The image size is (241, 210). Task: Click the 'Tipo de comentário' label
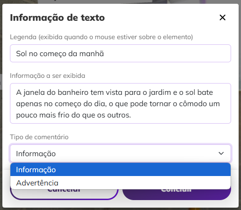point(39,137)
